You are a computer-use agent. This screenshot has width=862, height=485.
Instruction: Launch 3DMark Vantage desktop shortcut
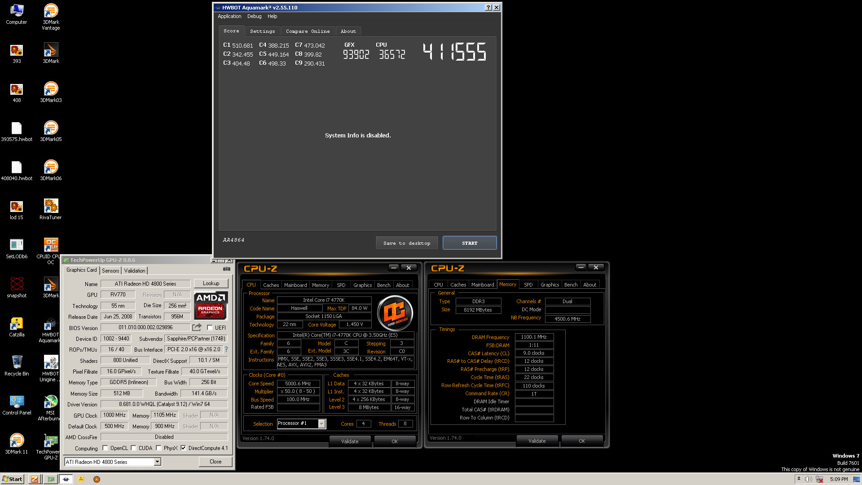[51, 17]
